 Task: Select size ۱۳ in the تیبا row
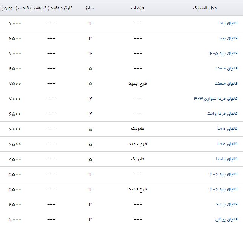click(x=89, y=38)
